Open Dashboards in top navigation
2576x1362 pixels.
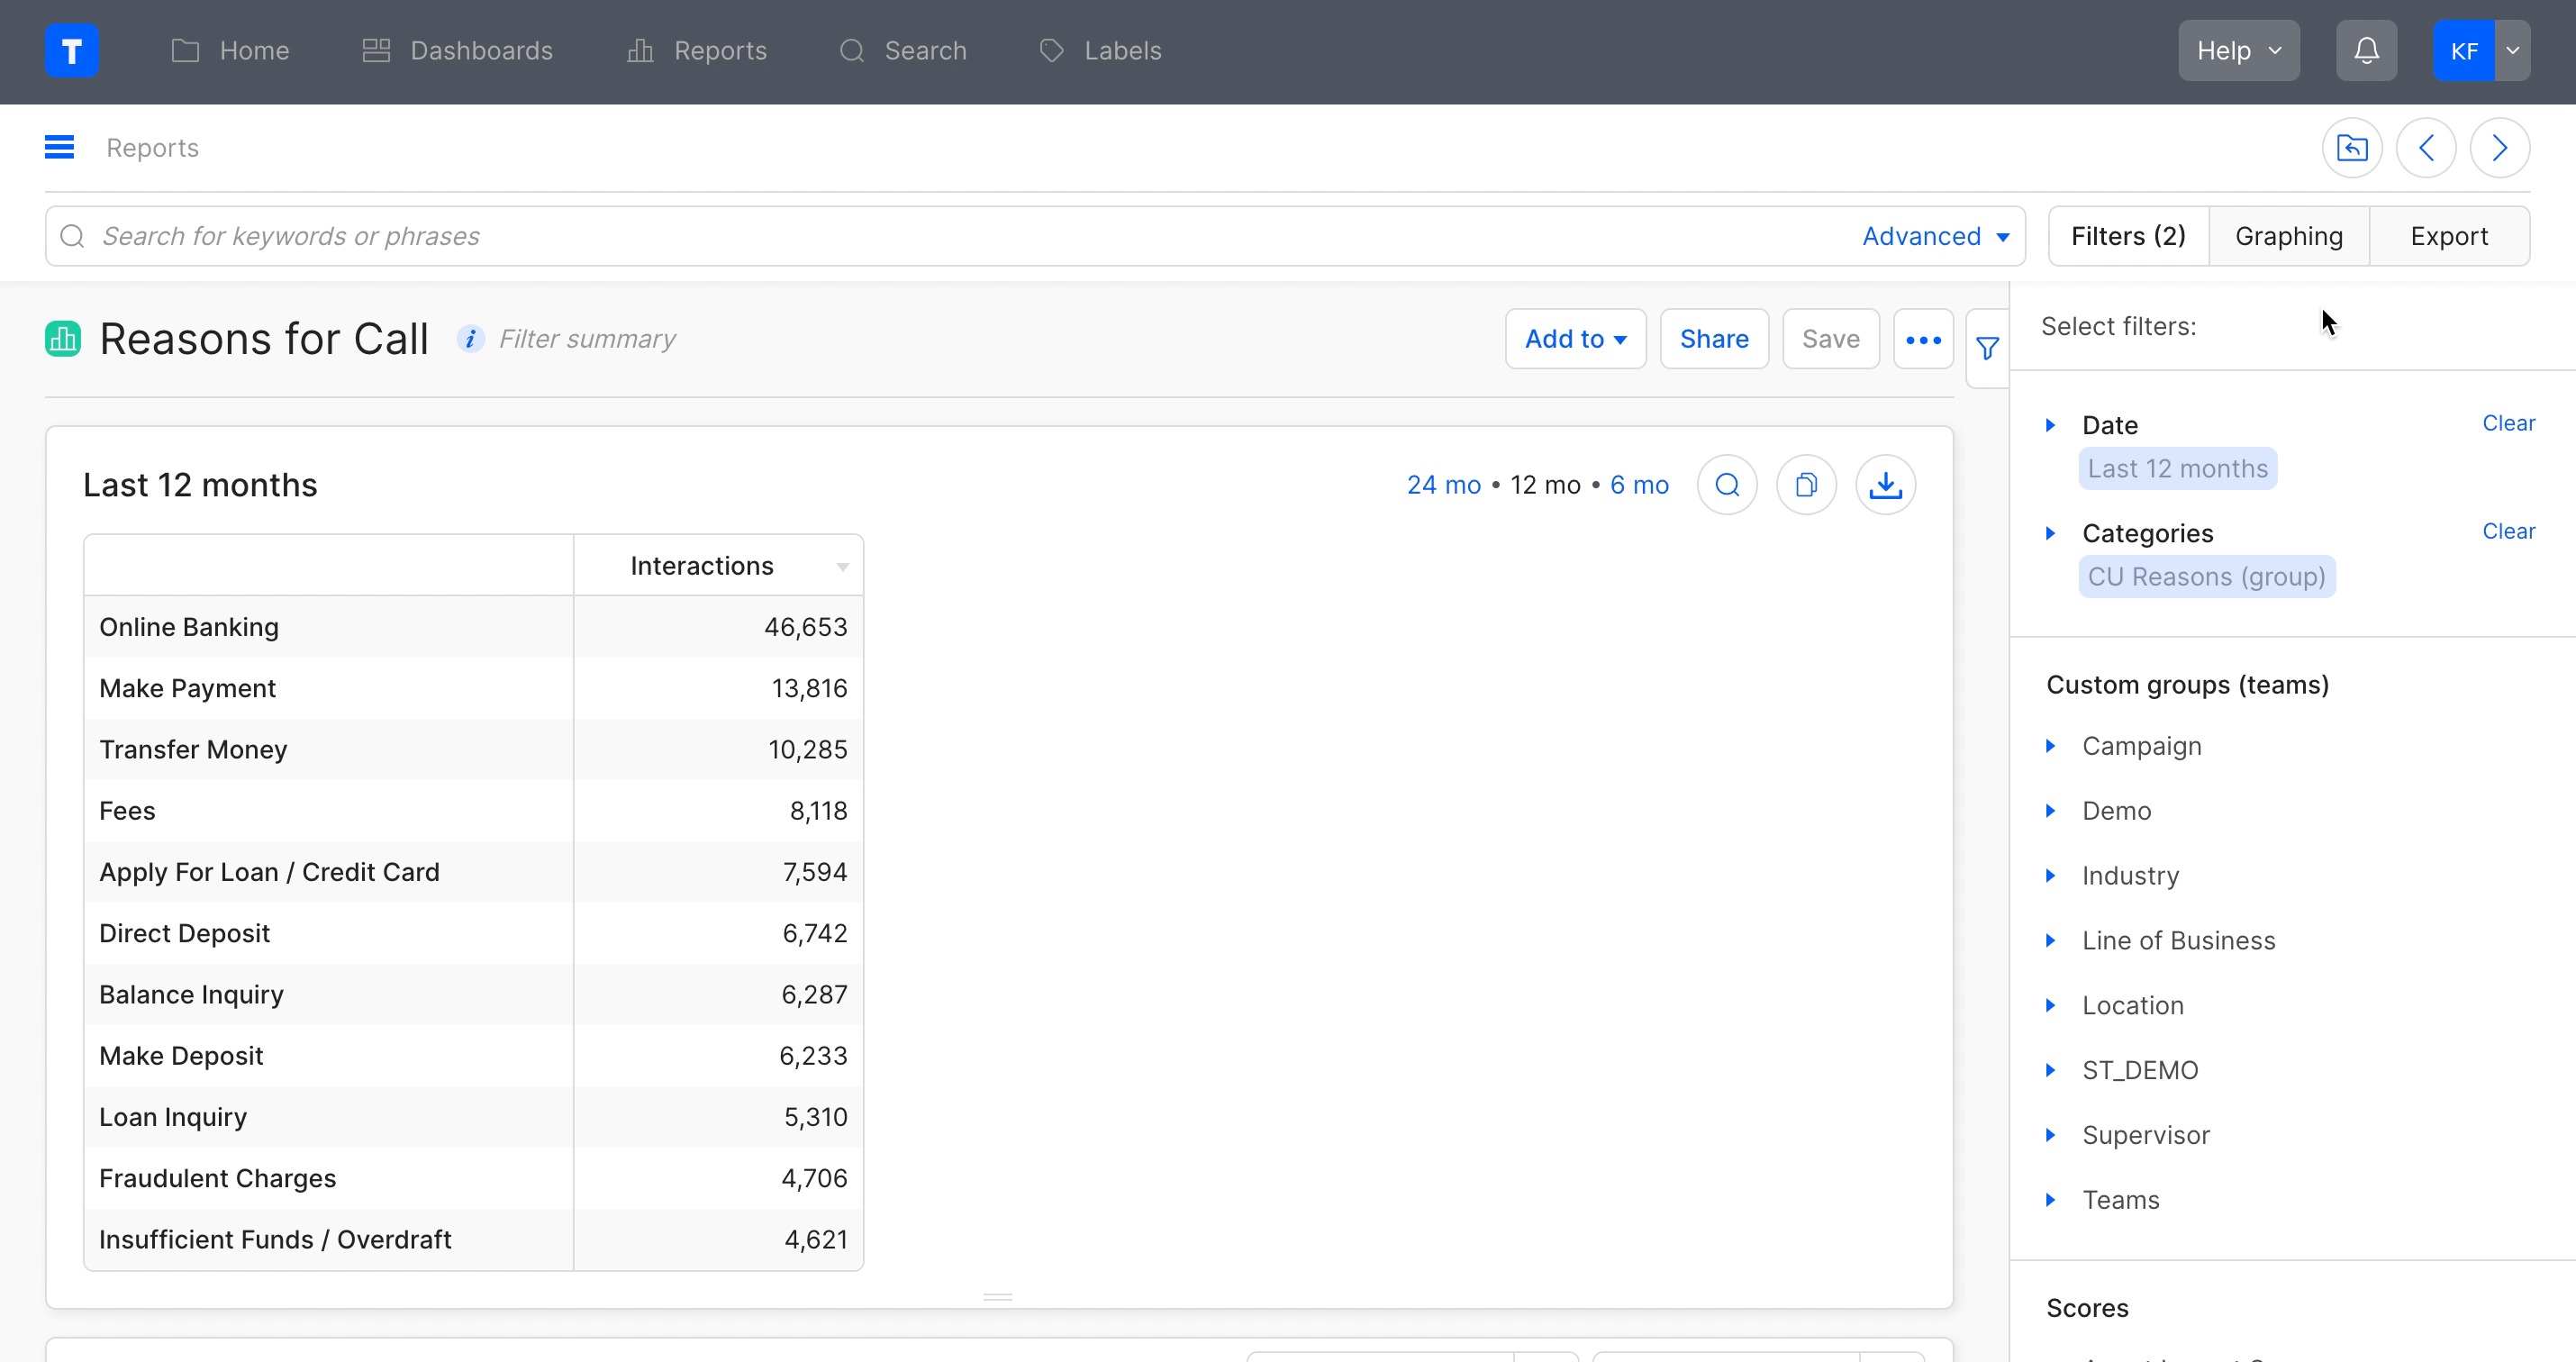click(x=458, y=51)
